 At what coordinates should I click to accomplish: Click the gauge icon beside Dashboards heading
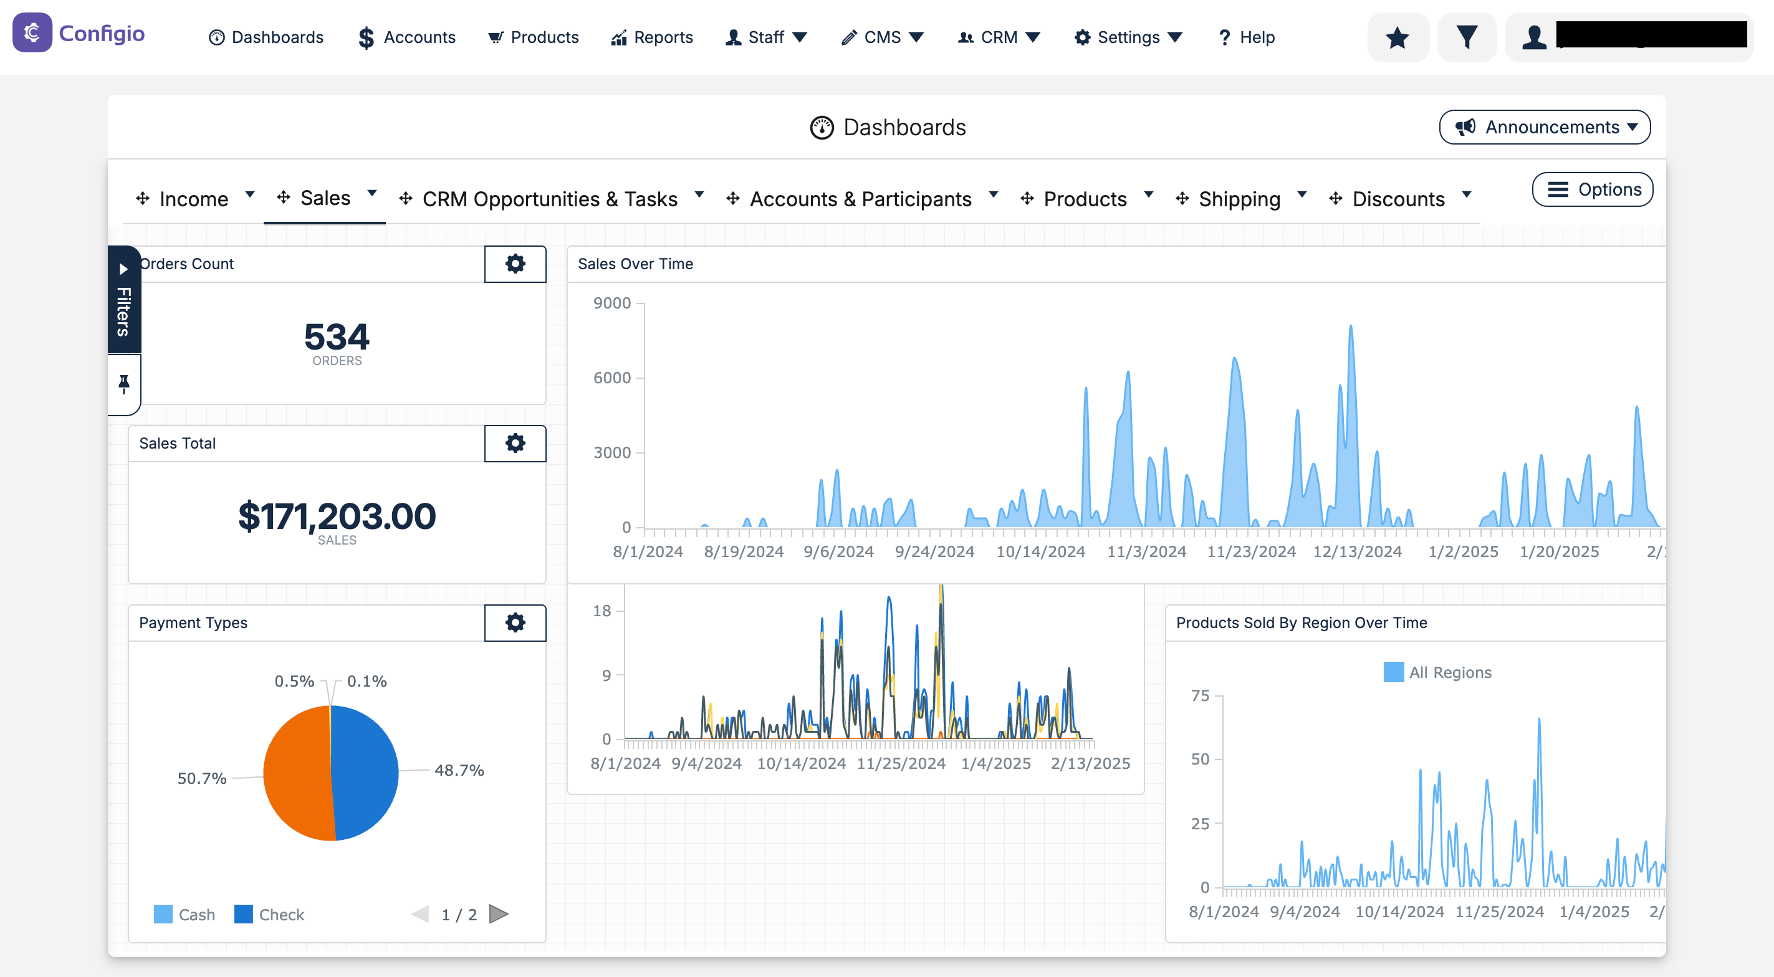[822, 127]
